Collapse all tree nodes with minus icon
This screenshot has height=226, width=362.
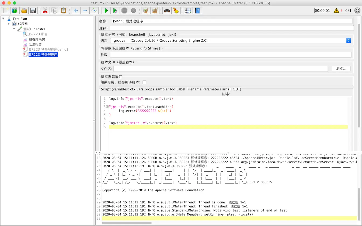coord(85,10)
